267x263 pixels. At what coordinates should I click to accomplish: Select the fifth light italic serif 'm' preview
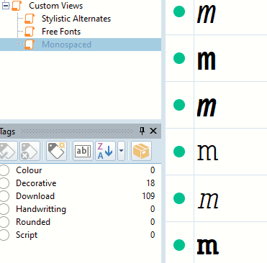(x=208, y=200)
